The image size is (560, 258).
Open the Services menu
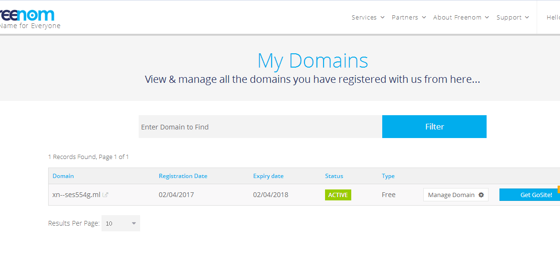(x=368, y=17)
